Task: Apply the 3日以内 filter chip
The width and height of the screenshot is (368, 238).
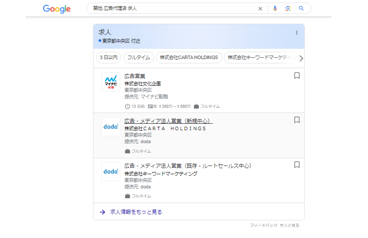Action: click(109, 57)
